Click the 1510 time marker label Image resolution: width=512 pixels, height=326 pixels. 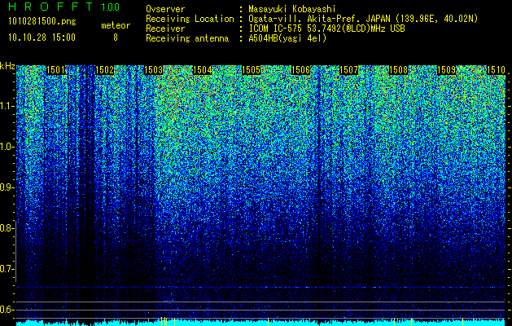(x=496, y=70)
